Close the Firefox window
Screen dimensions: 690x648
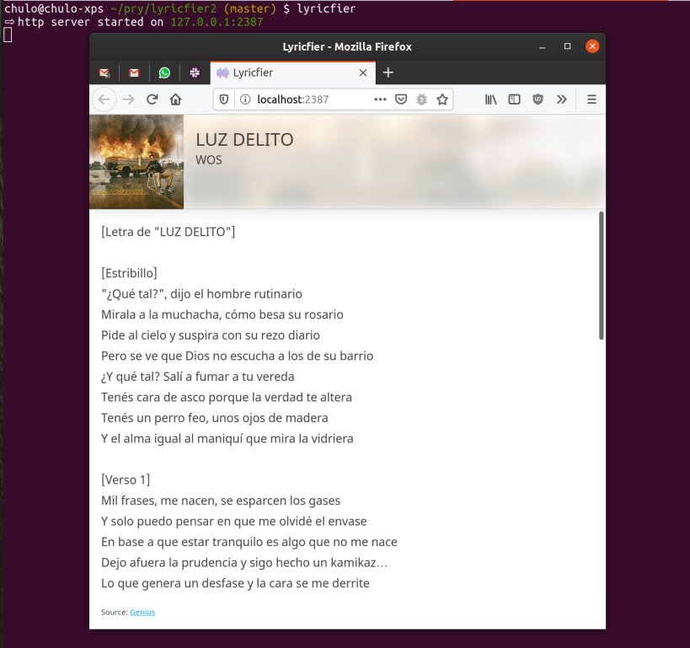pos(592,46)
